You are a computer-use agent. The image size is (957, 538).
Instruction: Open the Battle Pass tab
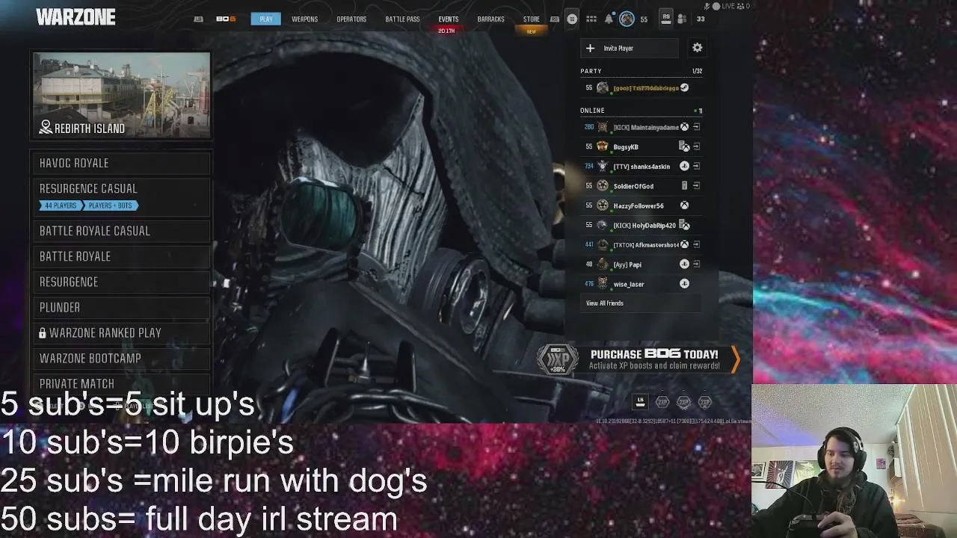tap(402, 19)
